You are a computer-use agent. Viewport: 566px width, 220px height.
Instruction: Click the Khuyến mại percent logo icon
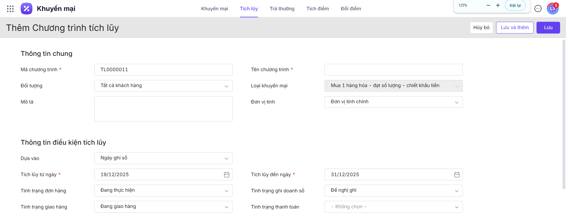click(x=27, y=9)
